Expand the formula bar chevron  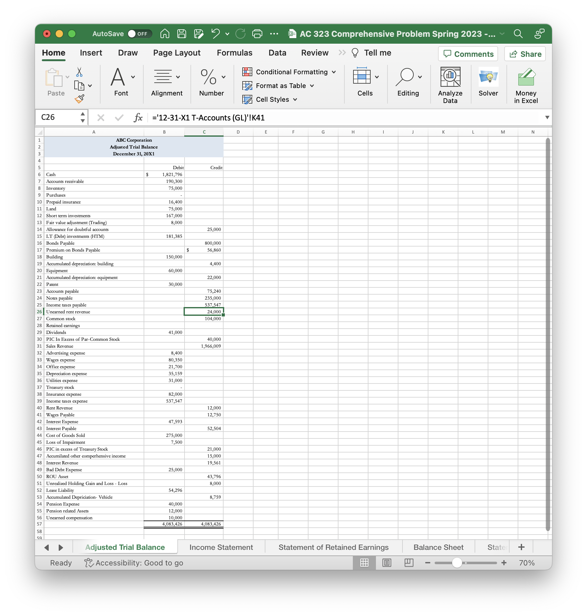pos(547,118)
